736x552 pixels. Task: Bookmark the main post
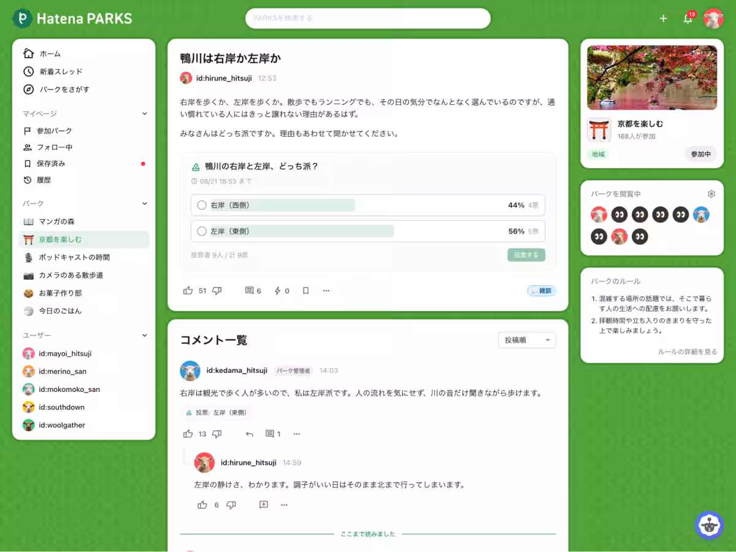coord(305,291)
